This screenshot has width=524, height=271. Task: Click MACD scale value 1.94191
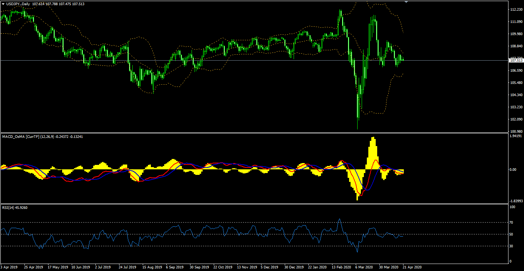pyautogui.click(x=515, y=136)
